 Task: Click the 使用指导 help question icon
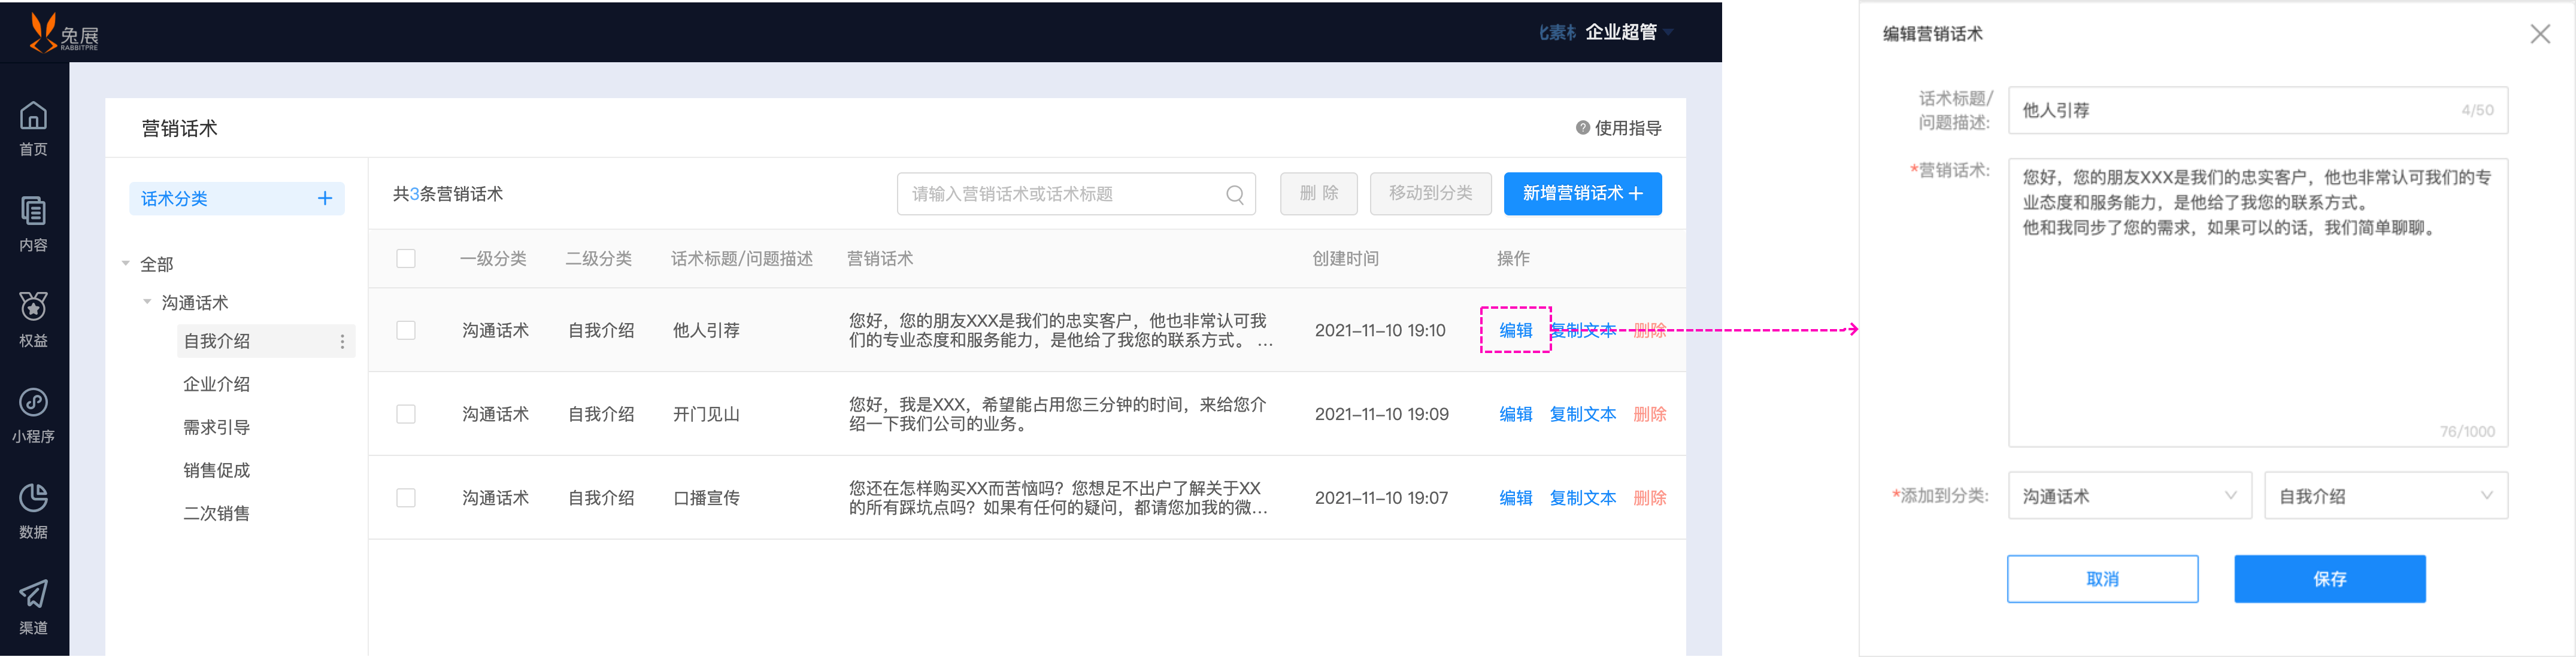coord(1583,128)
